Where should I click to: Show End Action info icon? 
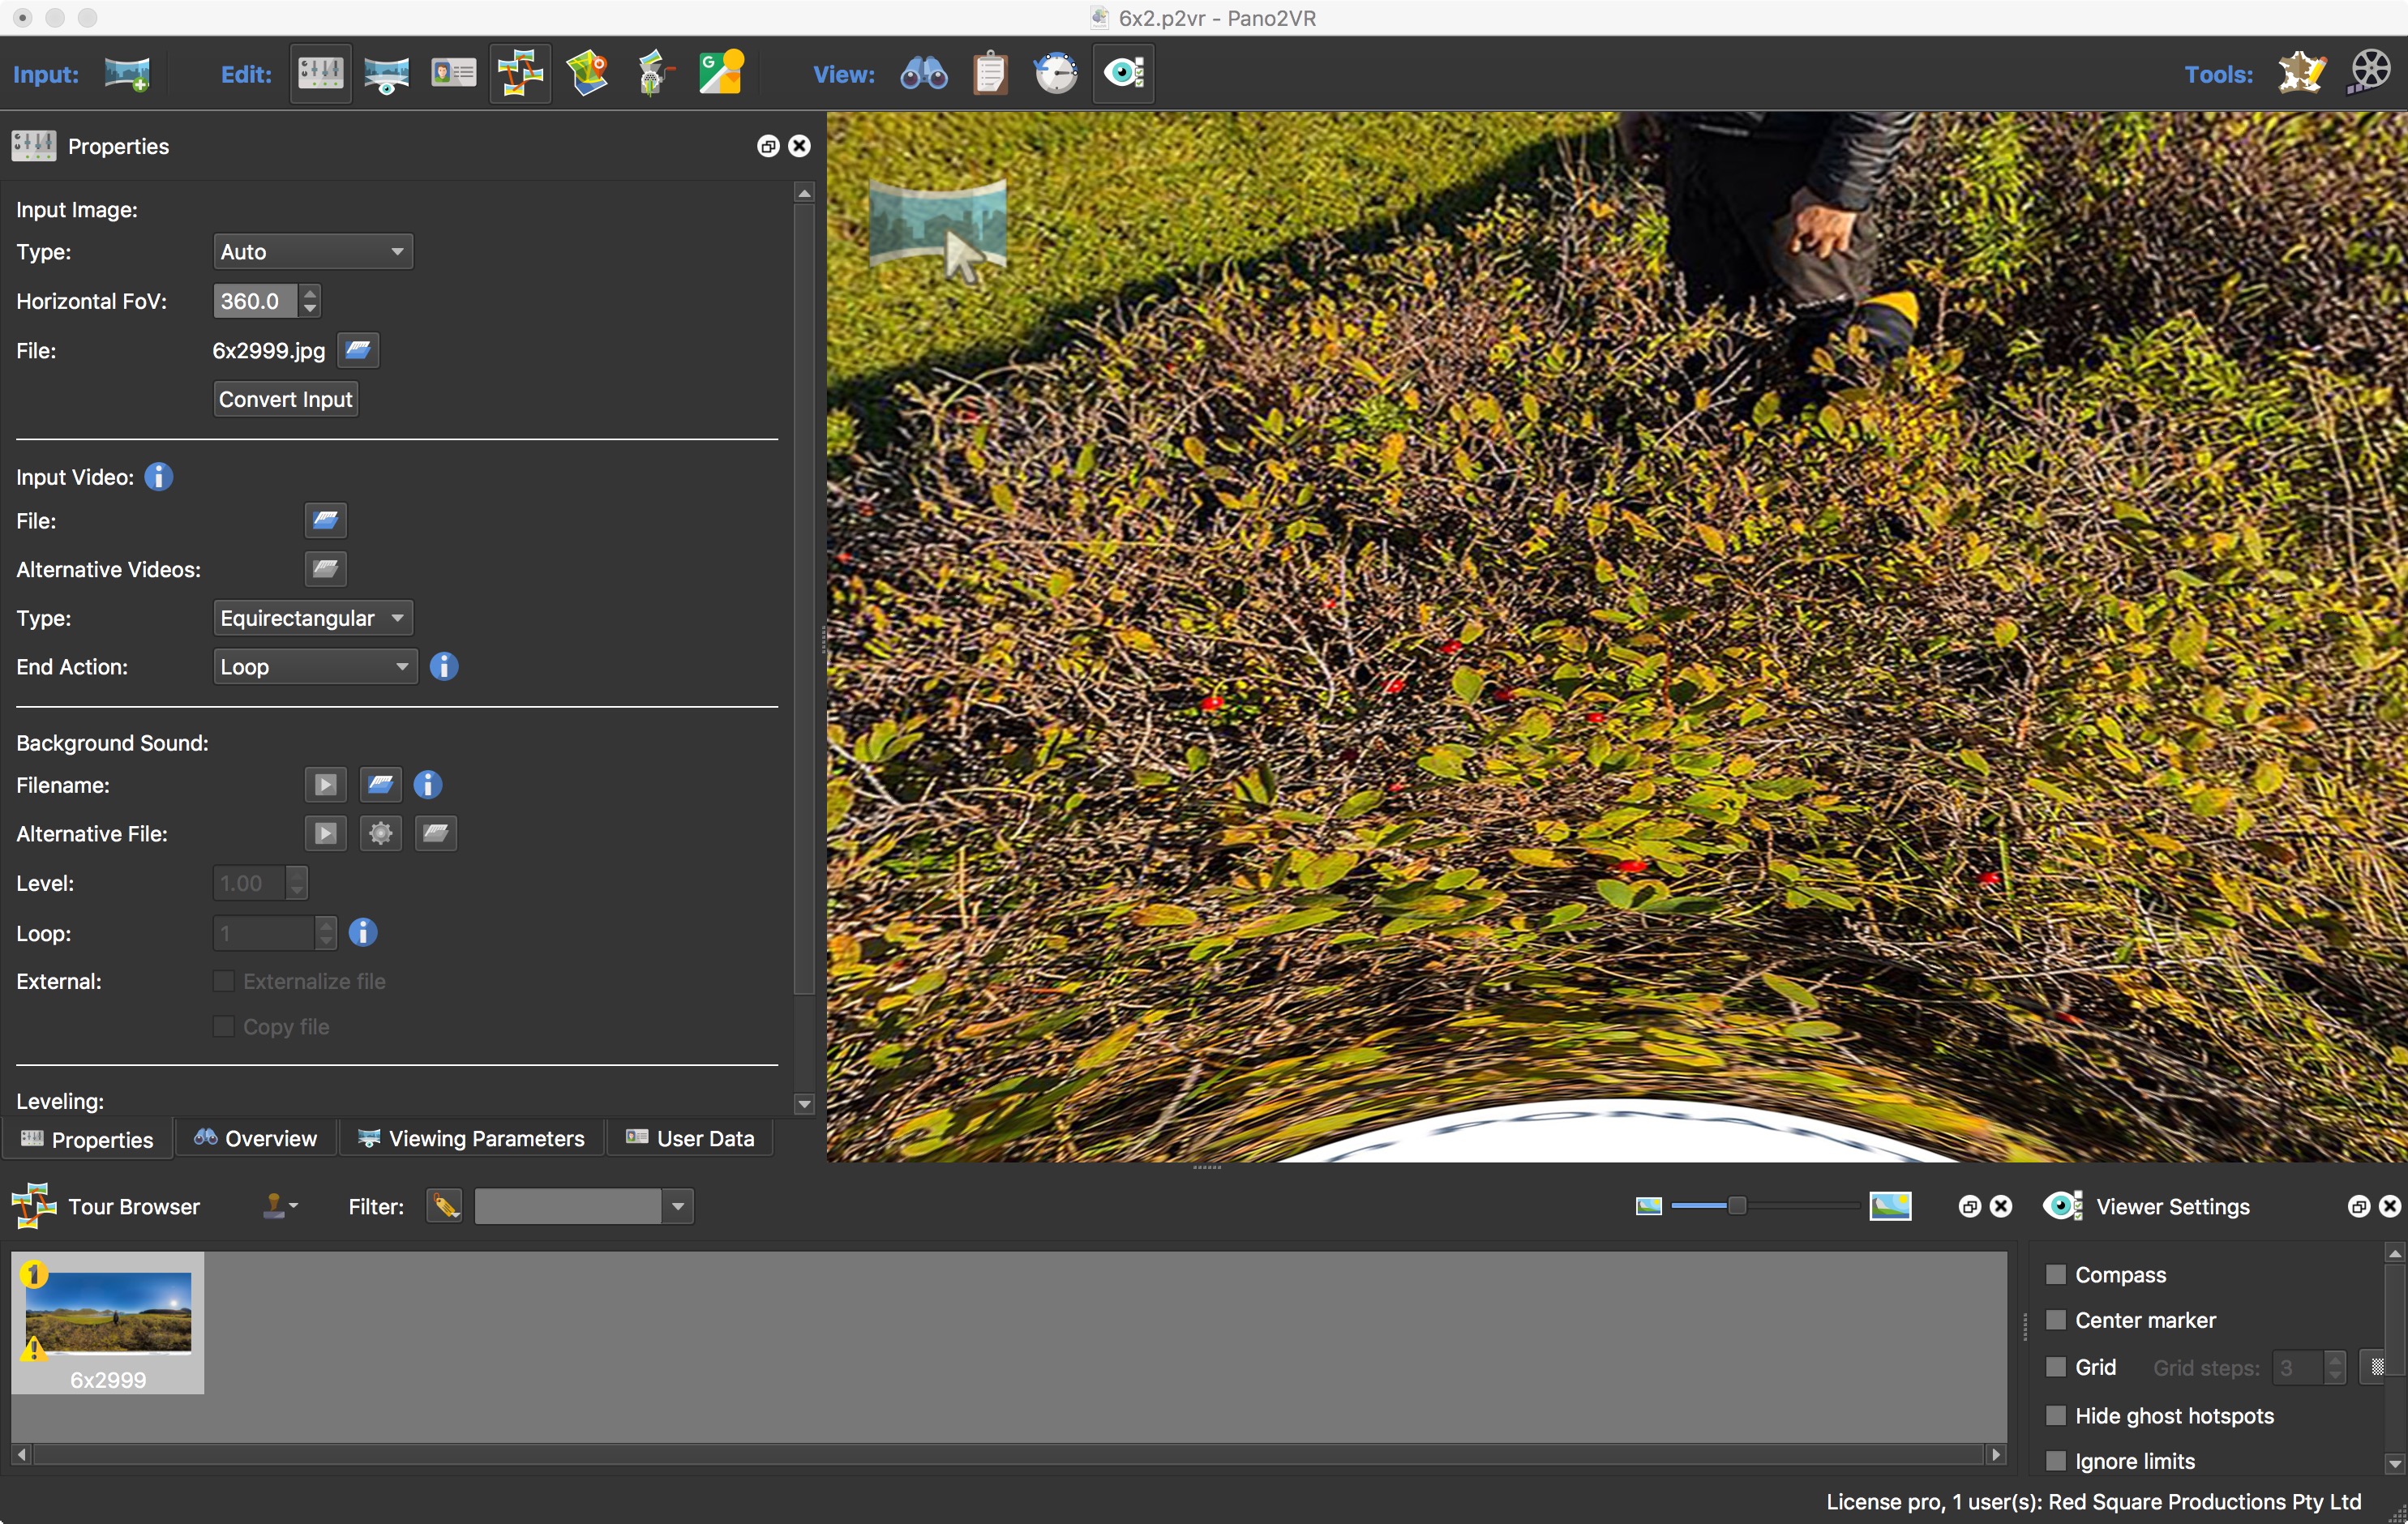[x=443, y=666]
